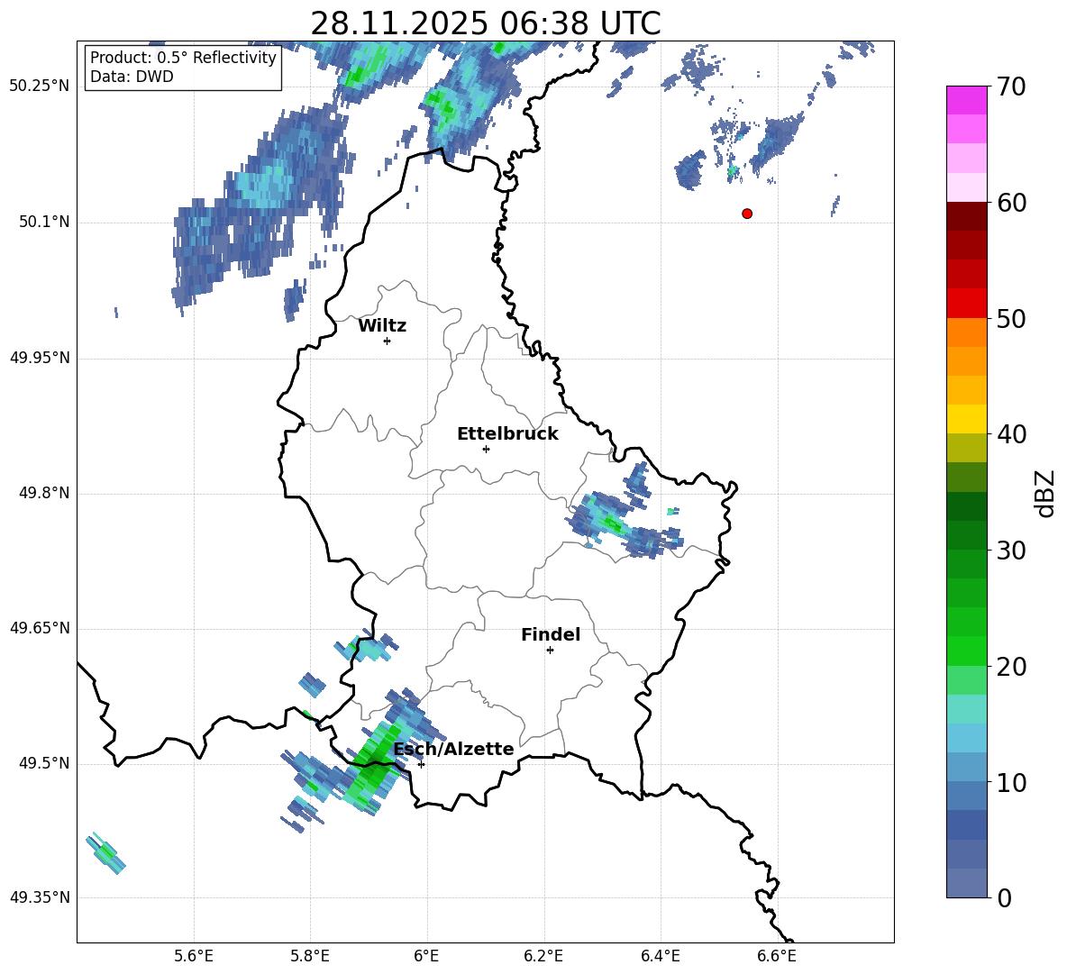Click the 49.35°N latitude label
Image resolution: width=1067 pixels, height=974 pixels.
pos(40,897)
